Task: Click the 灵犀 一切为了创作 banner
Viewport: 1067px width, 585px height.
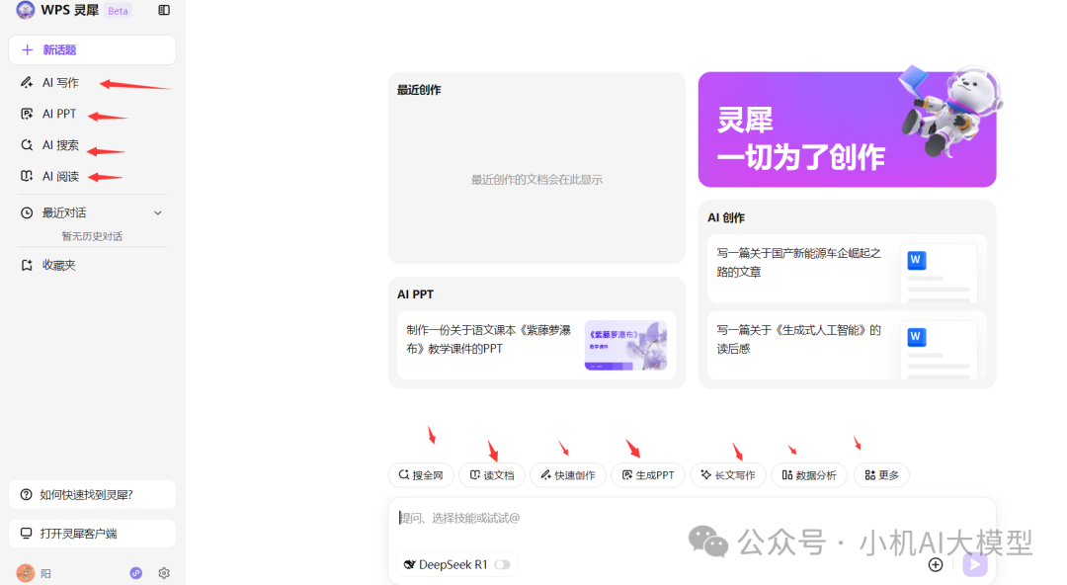Action: 848,129
